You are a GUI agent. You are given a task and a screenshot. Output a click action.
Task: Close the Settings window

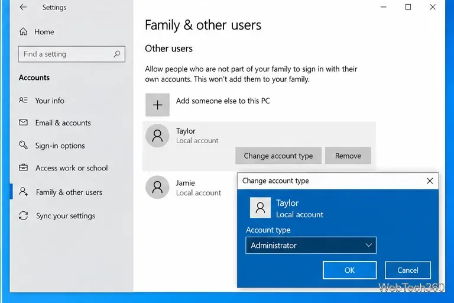pos(433,7)
